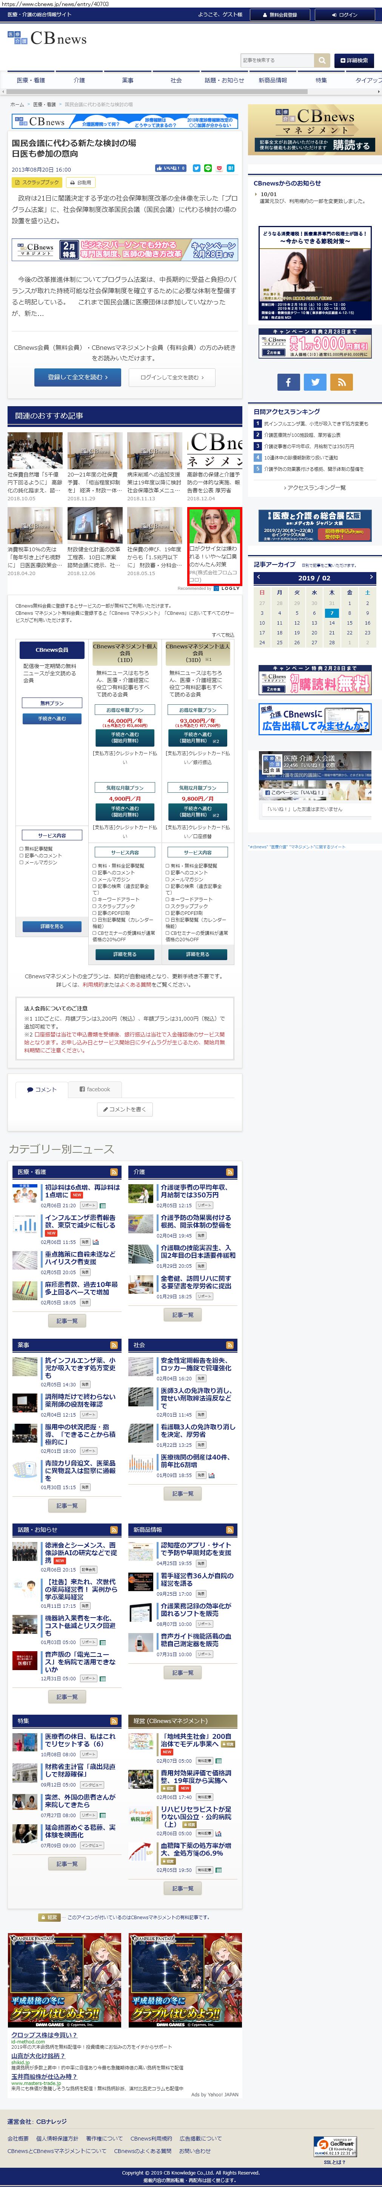Click the スクラップブック button
Image resolution: width=382 pixels, height=2187 pixels.
tap(37, 183)
